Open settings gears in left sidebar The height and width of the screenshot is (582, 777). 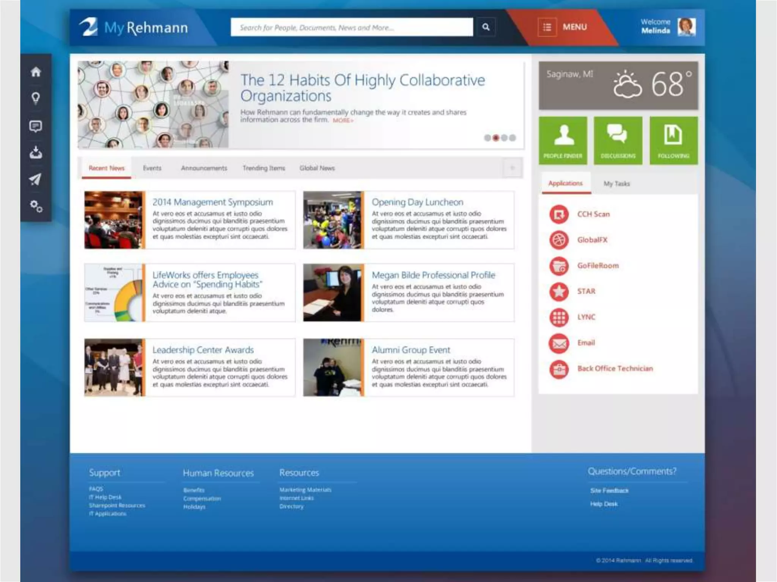point(36,206)
